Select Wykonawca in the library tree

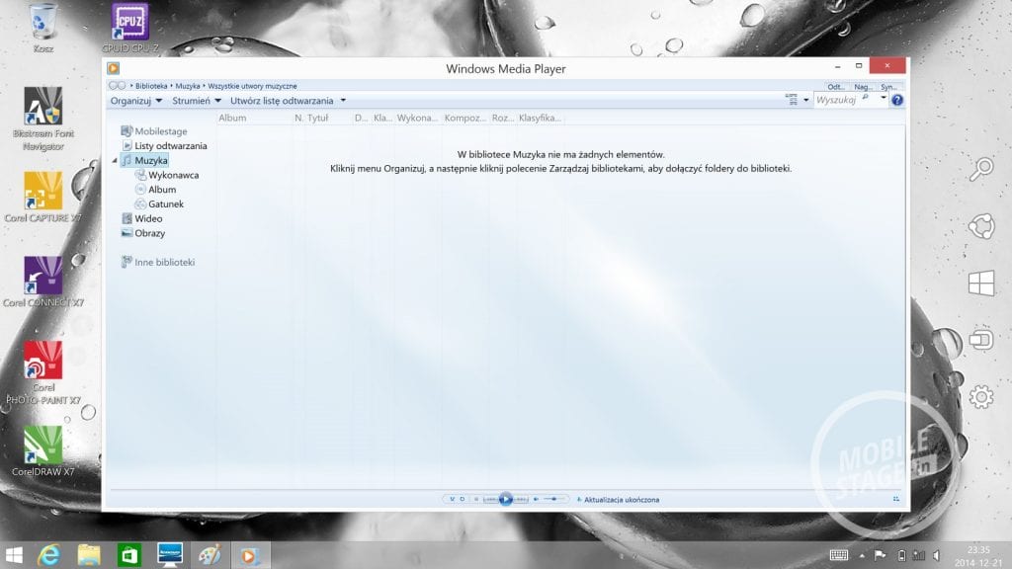click(x=173, y=175)
